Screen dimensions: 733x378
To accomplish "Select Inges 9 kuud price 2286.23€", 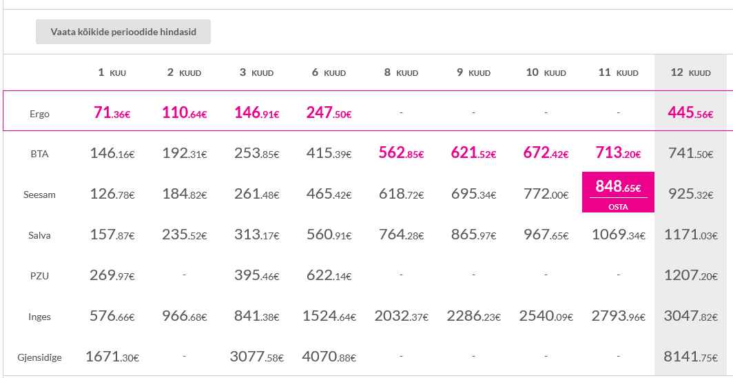I will pyautogui.click(x=473, y=316).
